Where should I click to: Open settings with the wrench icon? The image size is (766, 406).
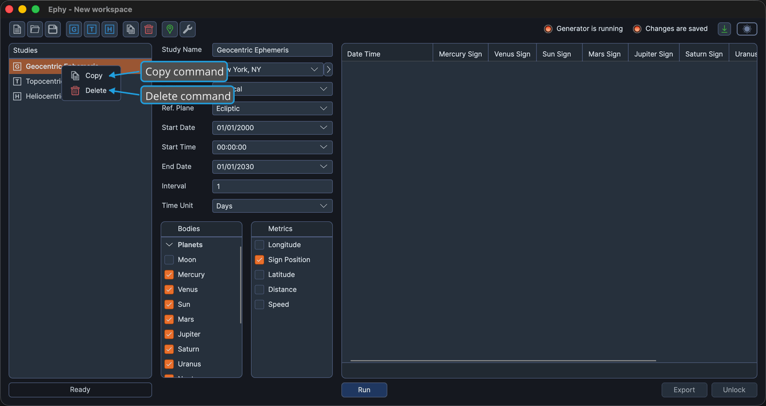click(188, 29)
